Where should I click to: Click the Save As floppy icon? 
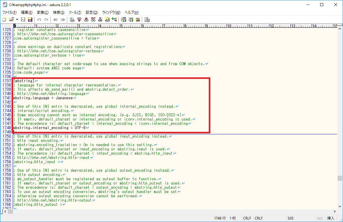point(30,19)
